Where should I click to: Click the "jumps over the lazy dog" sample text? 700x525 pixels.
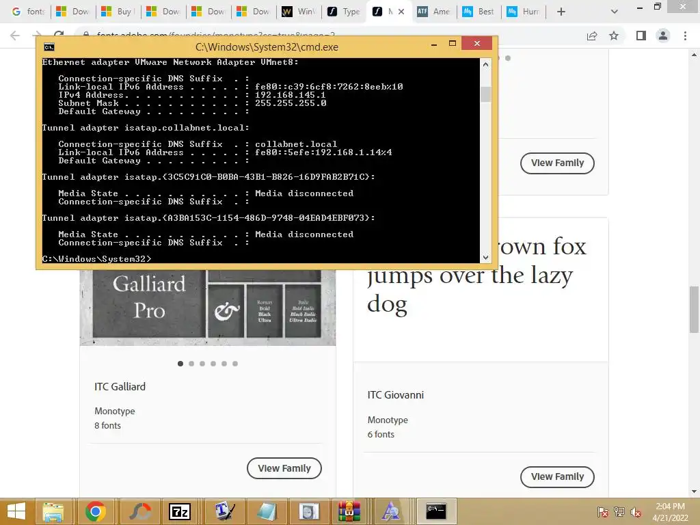click(470, 289)
